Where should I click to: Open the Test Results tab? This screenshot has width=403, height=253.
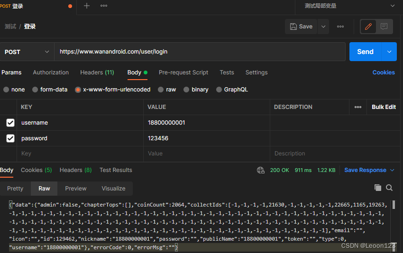click(x=116, y=170)
